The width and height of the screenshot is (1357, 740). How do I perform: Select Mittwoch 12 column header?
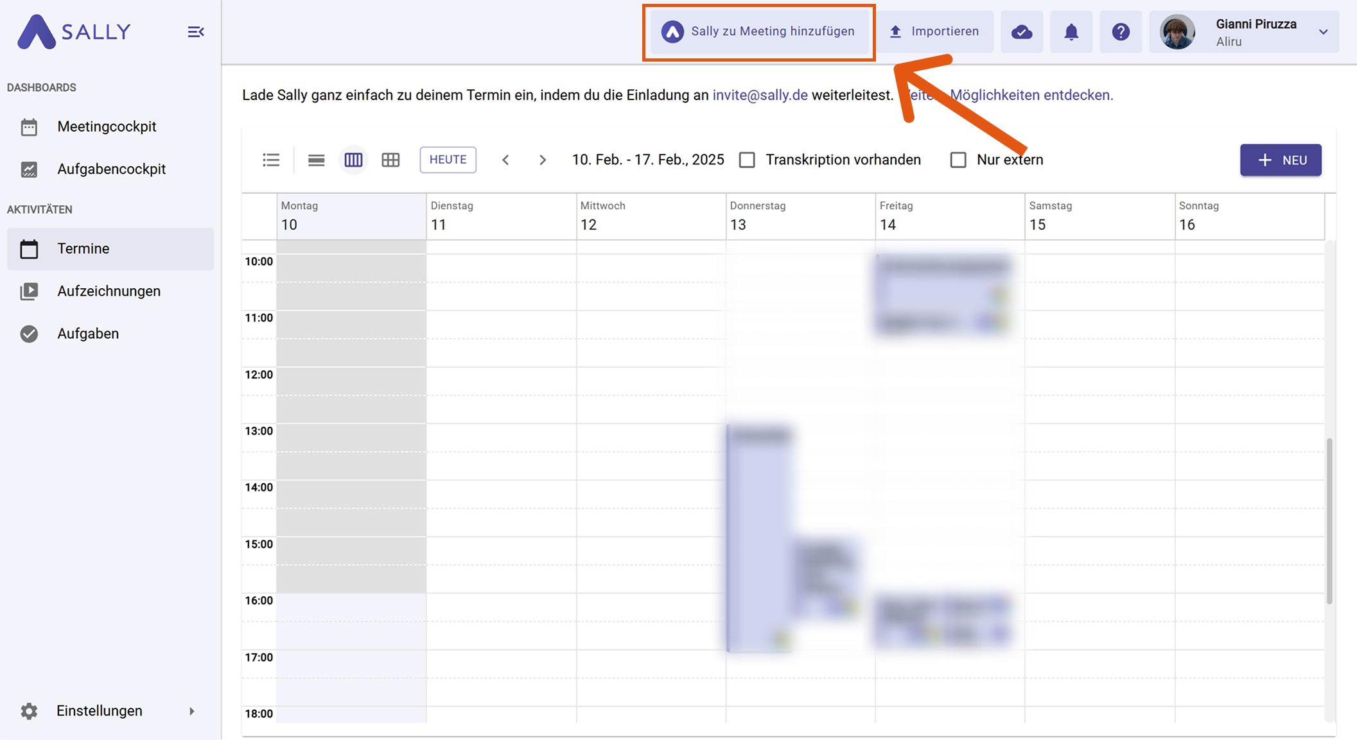pos(651,216)
